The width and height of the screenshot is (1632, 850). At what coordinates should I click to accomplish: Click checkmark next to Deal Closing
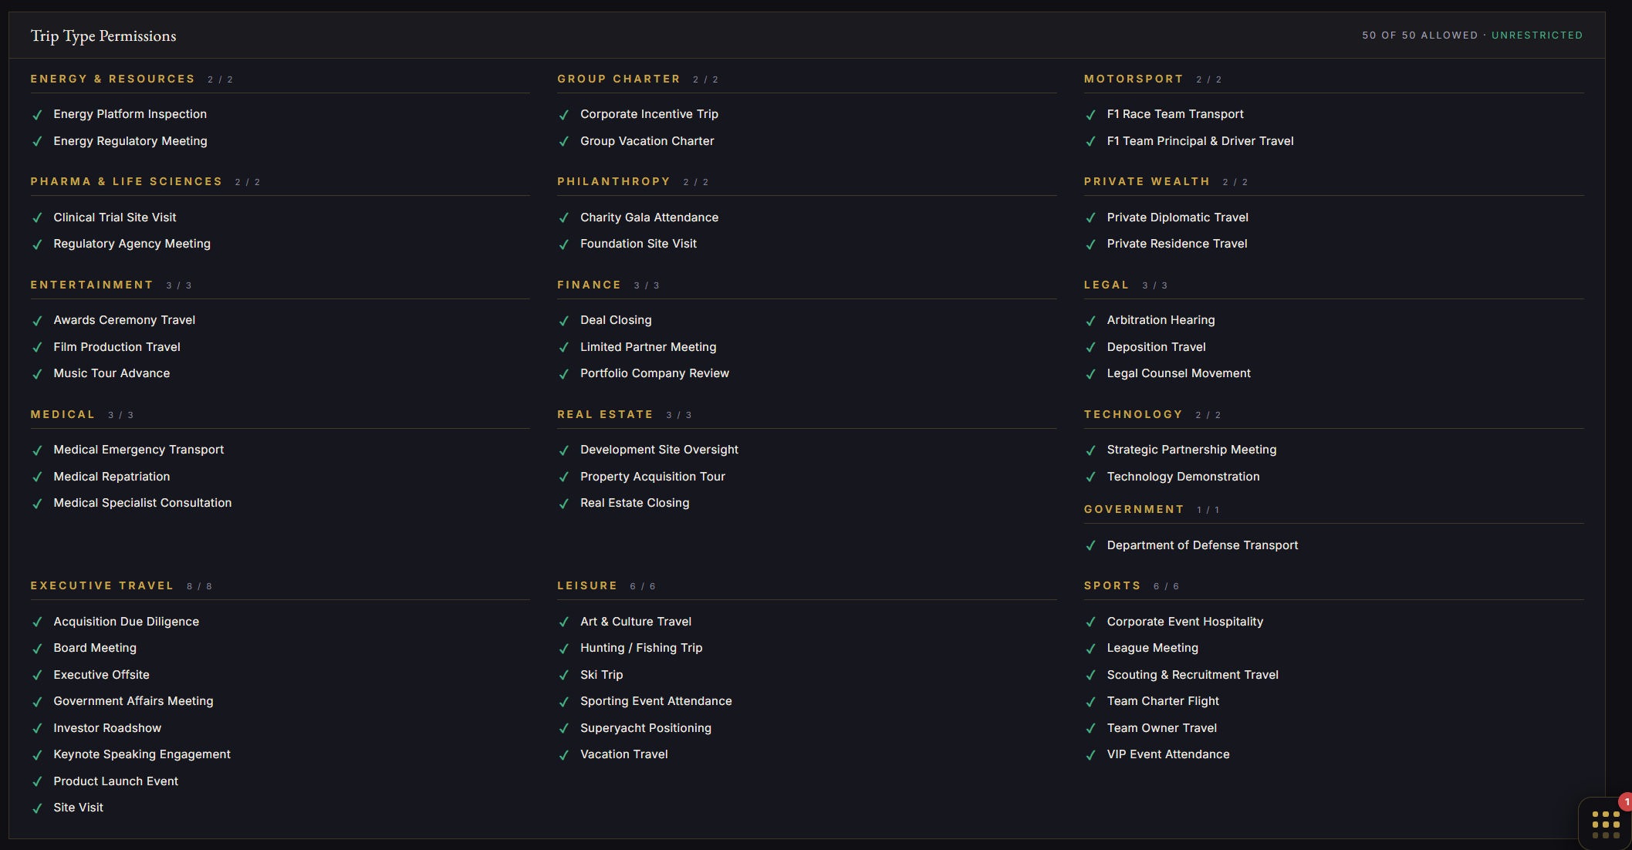click(x=564, y=321)
